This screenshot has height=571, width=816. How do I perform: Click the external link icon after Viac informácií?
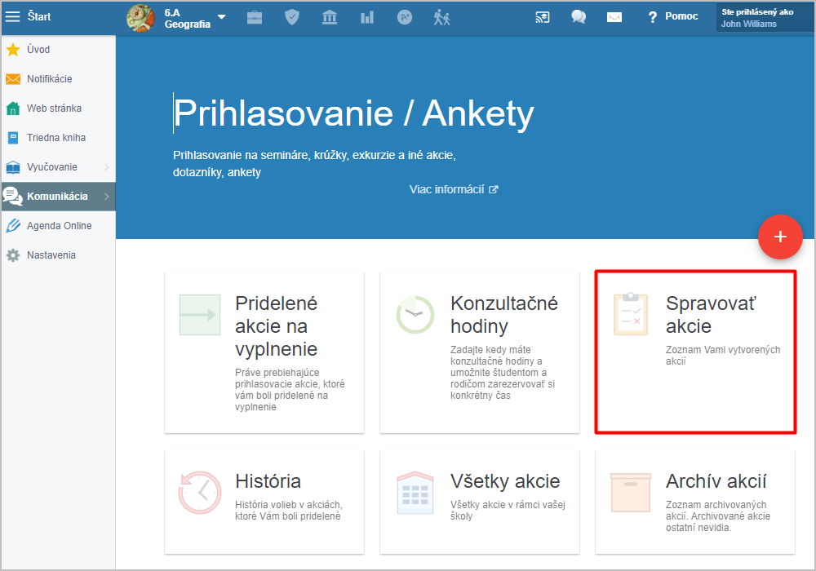pyautogui.click(x=494, y=189)
